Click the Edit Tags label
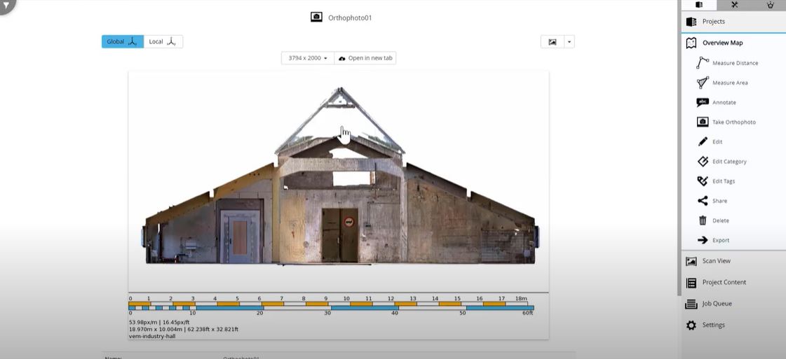The width and height of the screenshot is (786, 359). 724,181
